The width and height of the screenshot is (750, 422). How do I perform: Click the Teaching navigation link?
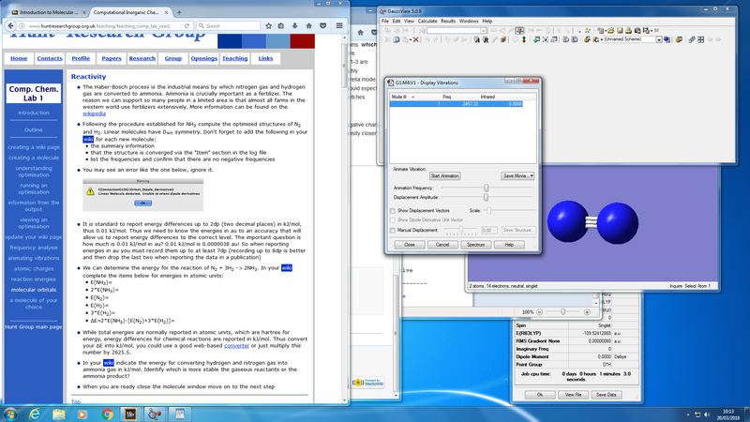coord(235,58)
